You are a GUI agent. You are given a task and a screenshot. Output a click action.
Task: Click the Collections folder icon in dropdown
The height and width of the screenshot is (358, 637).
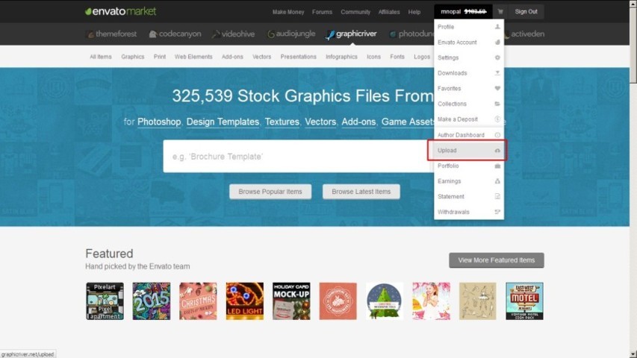point(497,104)
